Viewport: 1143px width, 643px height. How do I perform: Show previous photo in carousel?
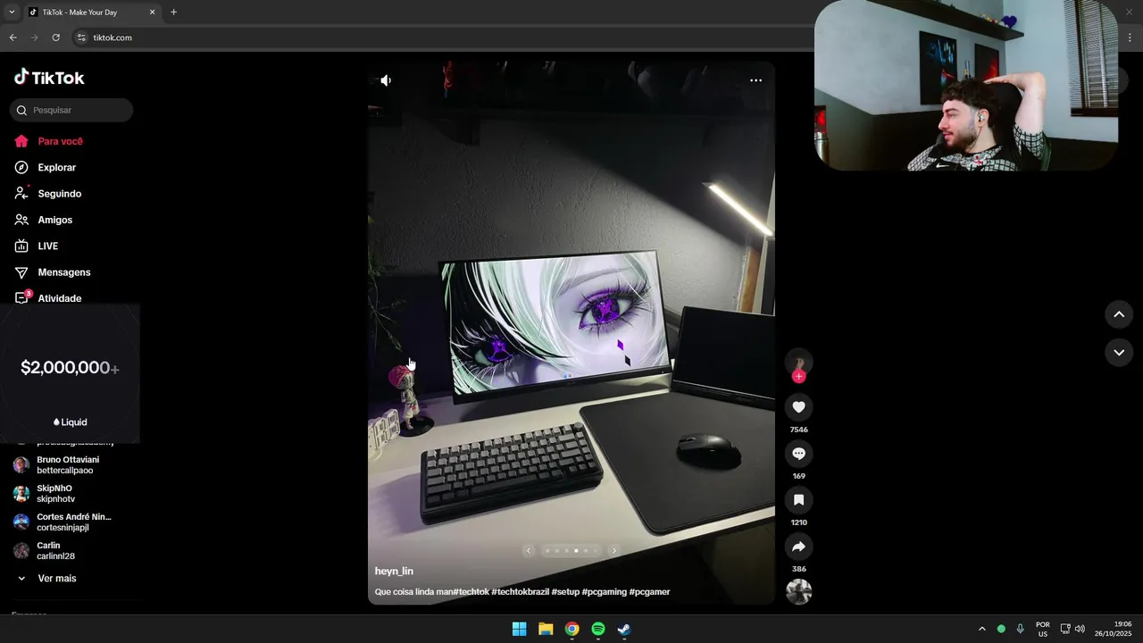(x=529, y=551)
